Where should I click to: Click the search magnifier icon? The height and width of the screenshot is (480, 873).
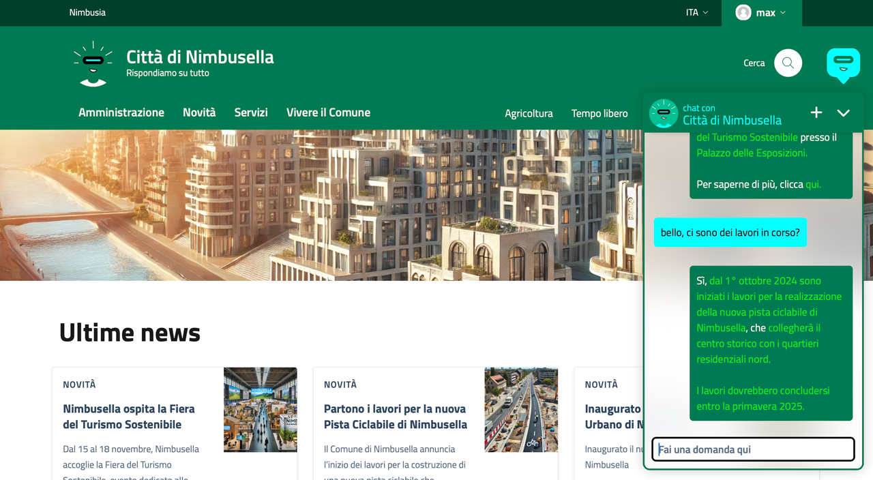point(788,63)
